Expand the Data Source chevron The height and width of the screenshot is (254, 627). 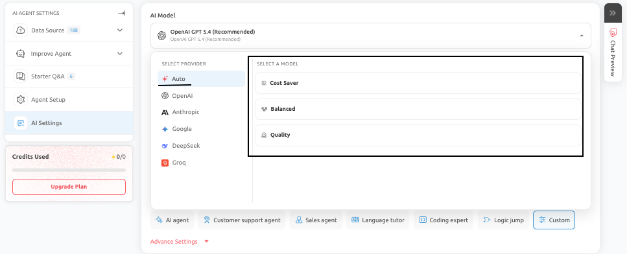point(120,30)
